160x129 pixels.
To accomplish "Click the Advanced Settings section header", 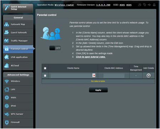I will tap(18, 75).
